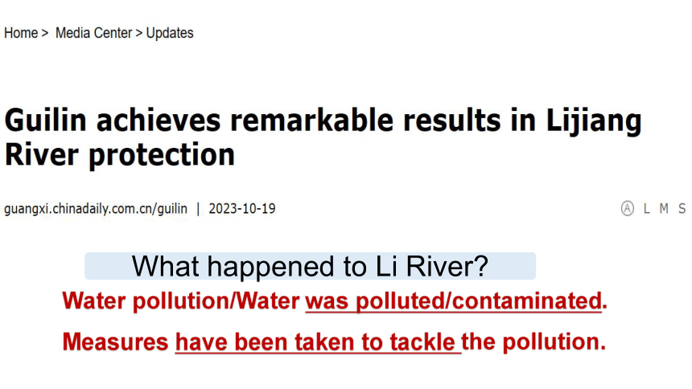This screenshot has height=389, width=692.
Task: Click the red word Measures
Action: 115,342
